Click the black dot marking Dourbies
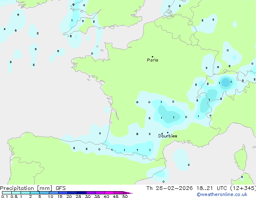 tap(168, 133)
